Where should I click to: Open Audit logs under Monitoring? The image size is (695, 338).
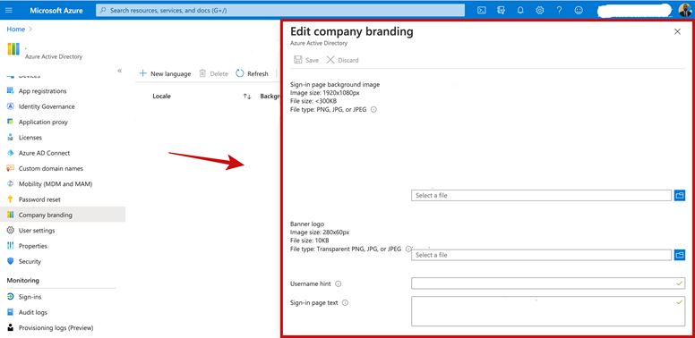pos(33,312)
